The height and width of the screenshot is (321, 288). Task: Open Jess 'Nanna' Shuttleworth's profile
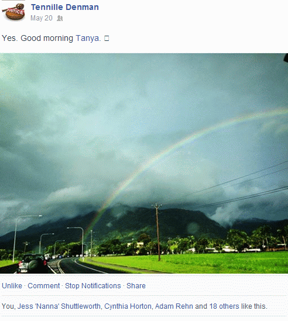59,306
